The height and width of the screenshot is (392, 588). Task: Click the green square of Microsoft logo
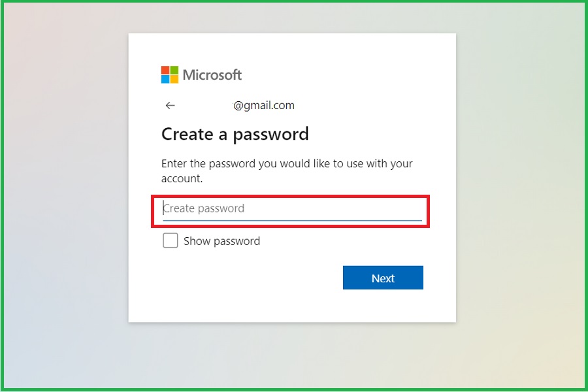(174, 70)
